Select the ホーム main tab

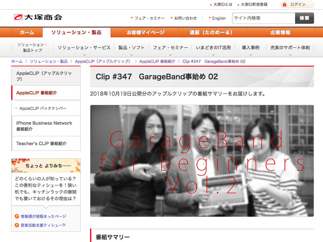[27, 32]
